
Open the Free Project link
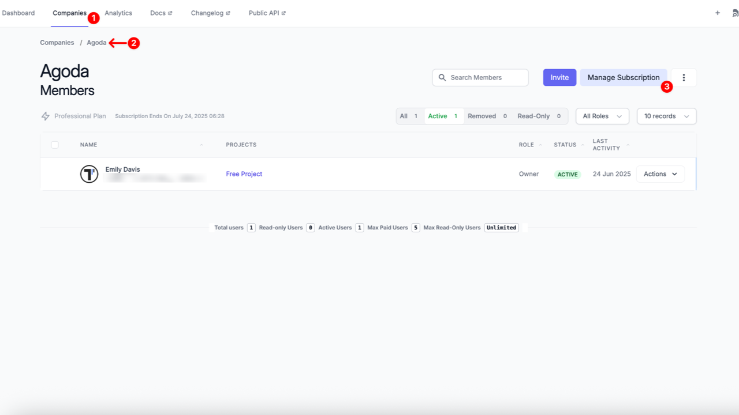tap(244, 173)
